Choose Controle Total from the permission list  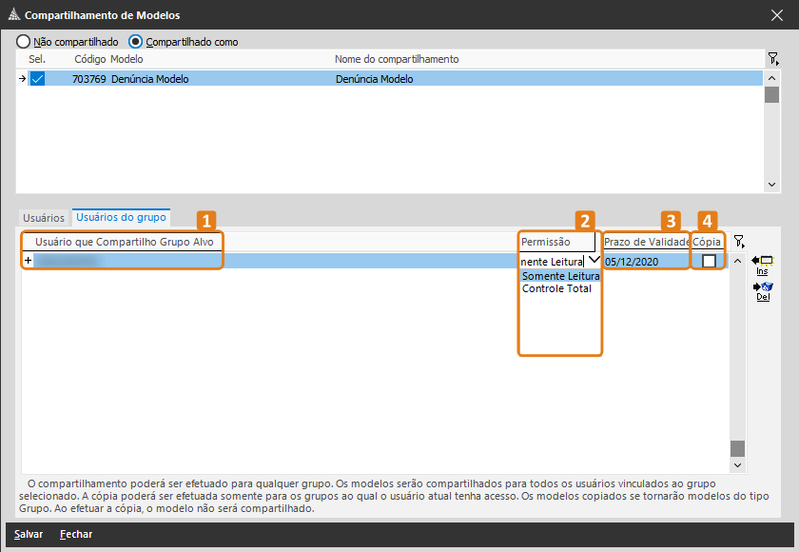[x=556, y=288]
